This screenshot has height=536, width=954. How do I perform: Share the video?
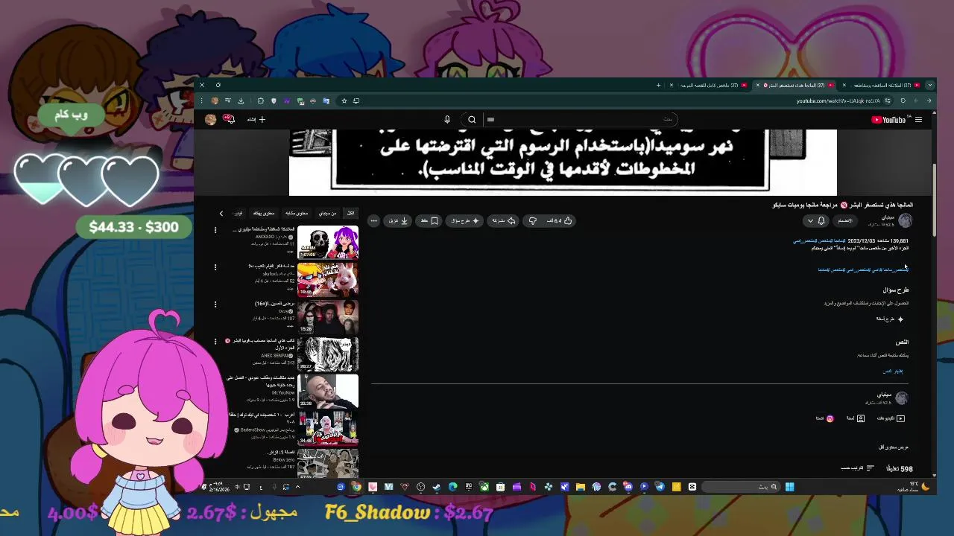[x=504, y=220]
